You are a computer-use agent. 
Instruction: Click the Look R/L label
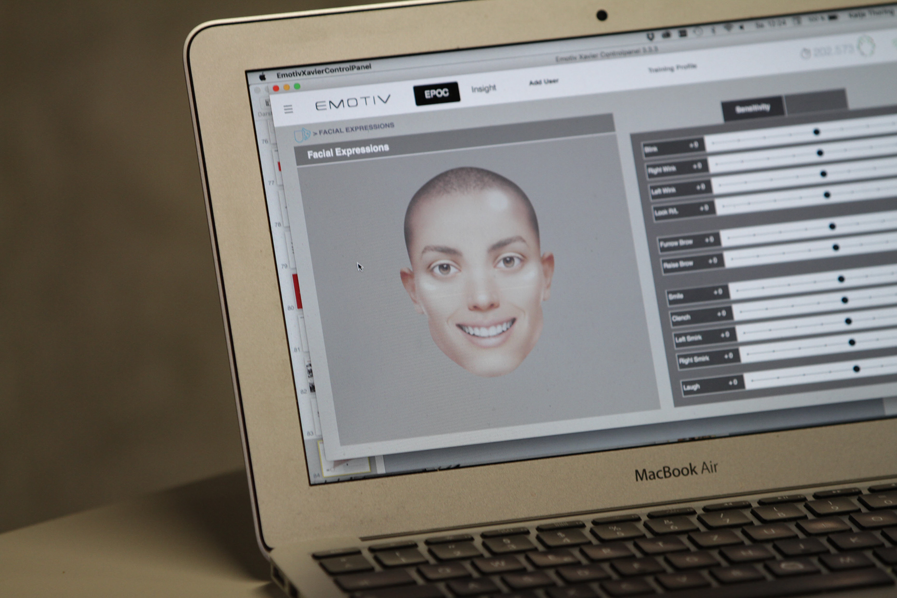[x=666, y=213]
